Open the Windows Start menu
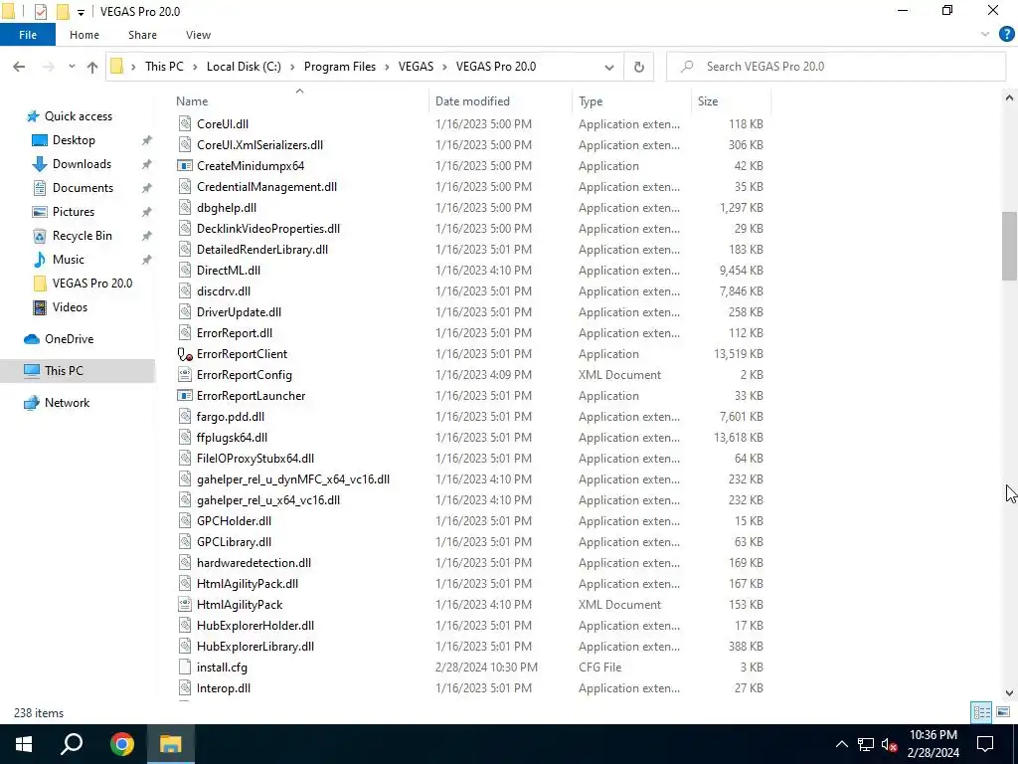The image size is (1018, 764). [24, 744]
